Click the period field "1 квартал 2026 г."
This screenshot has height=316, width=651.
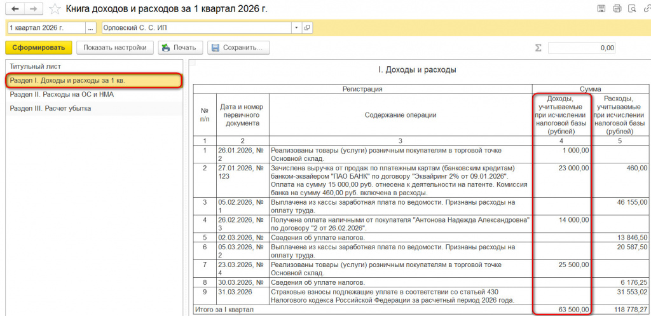click(x=46, y=28)
